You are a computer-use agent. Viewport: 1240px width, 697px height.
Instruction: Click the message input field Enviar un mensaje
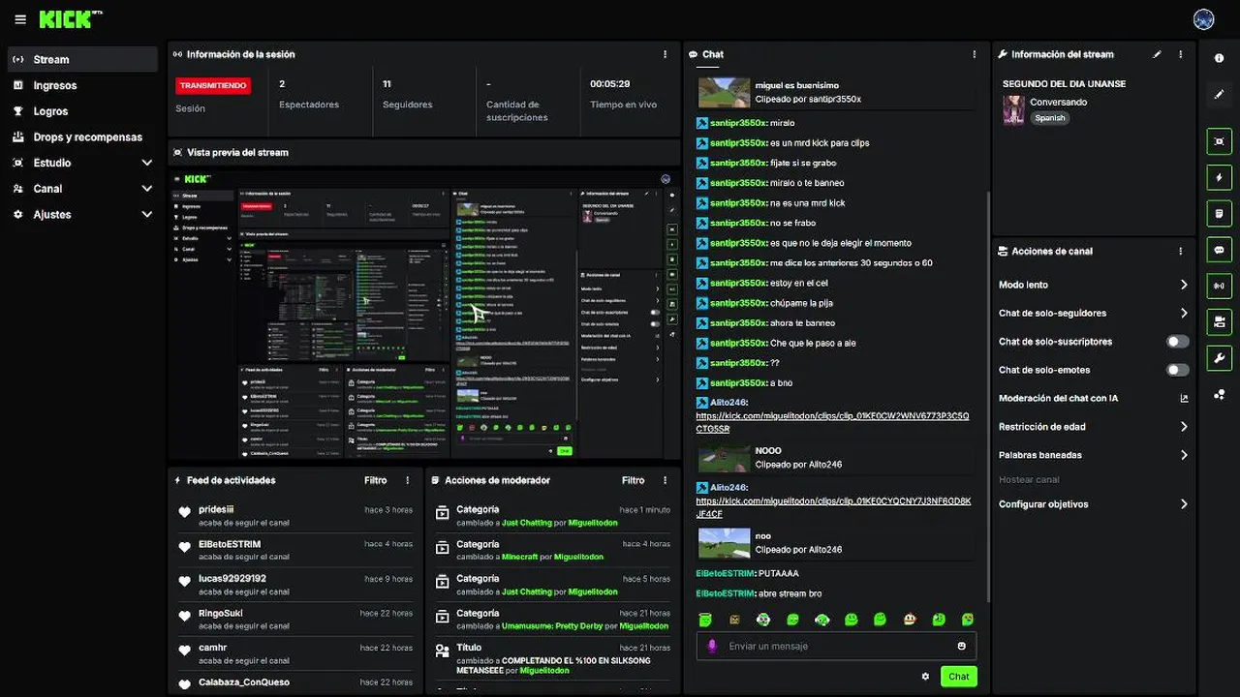[836, 646]
